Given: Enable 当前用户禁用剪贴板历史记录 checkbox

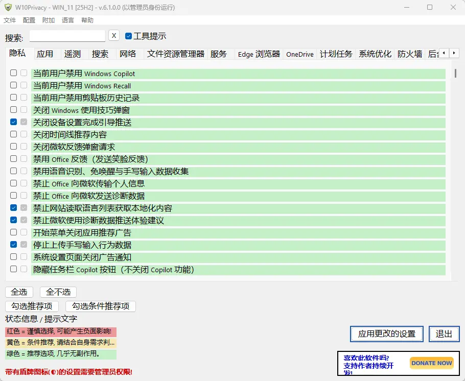Looking at the screenshot, I should coord(13,97).
